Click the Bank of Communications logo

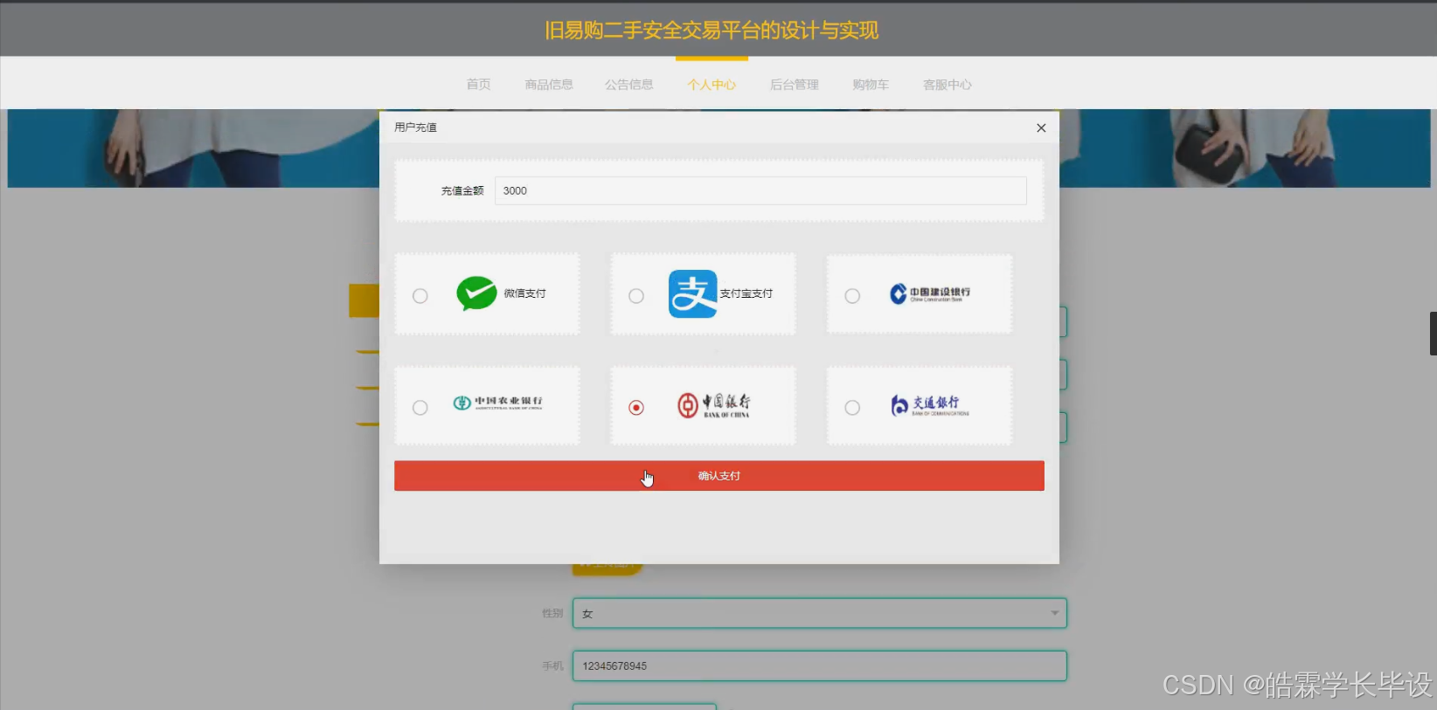[x=930, y=405]
